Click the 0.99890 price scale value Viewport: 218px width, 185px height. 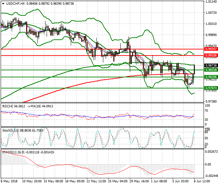[211, 35]
